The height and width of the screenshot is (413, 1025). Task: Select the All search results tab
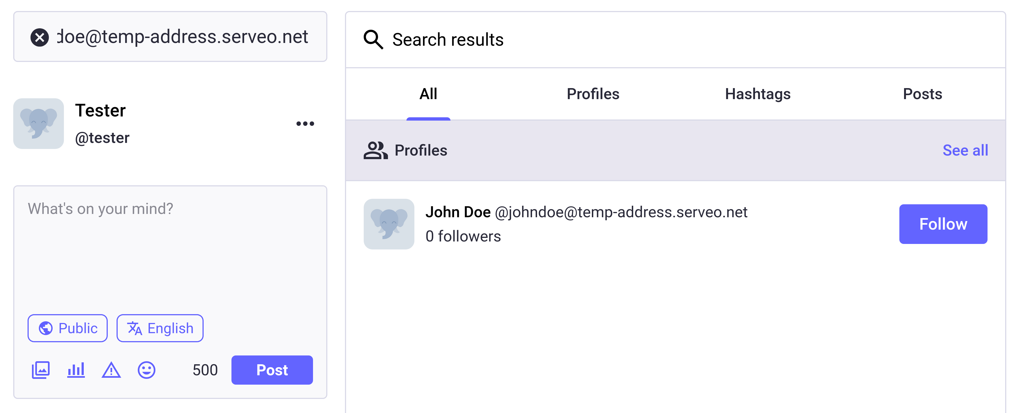(428, 93)
